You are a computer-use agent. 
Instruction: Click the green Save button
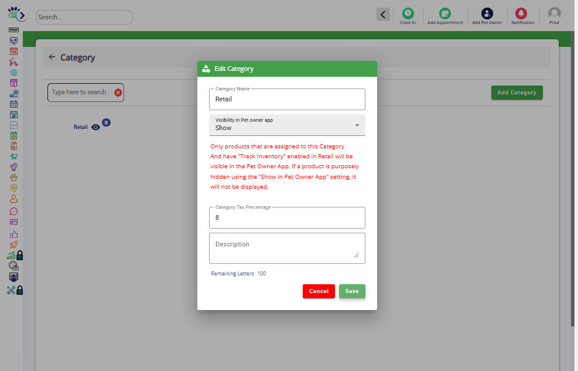(x=352, y=291)
